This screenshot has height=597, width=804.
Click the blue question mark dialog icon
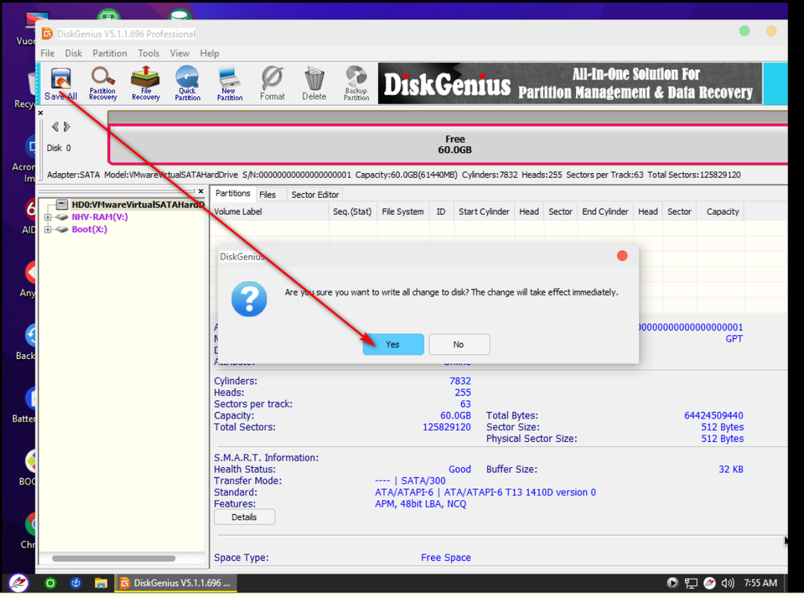[249, 299]
